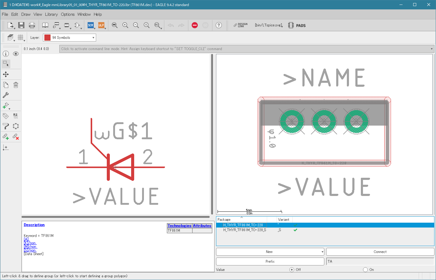
Task: Open the Edit package footprint icon
Action: coord(67,25)
